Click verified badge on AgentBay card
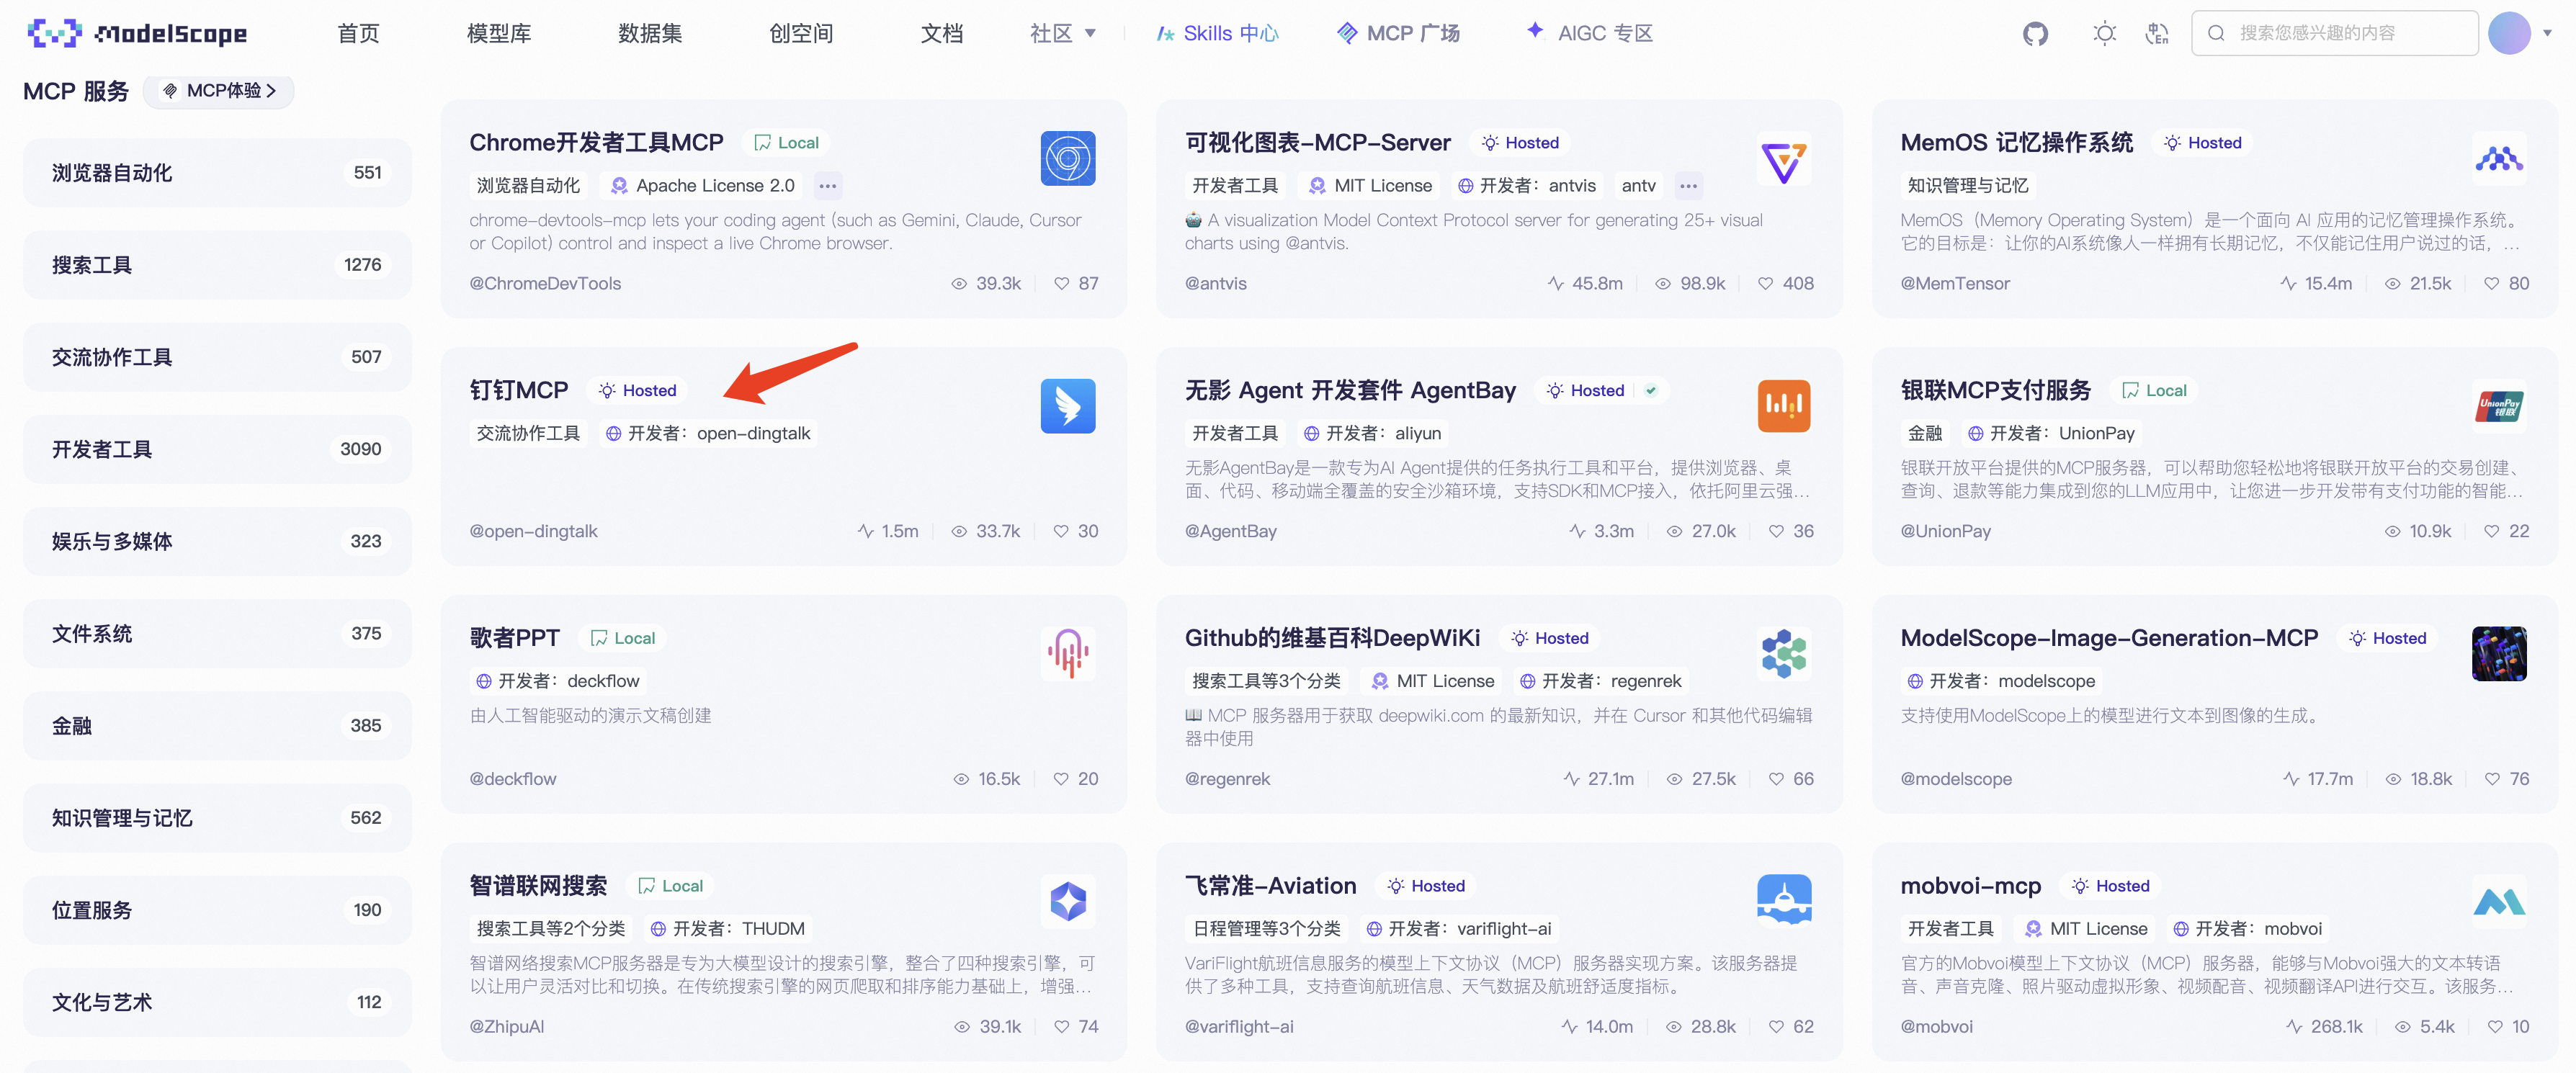Image resolution: width=2576 pixels, height=1073 pixels. click(x=1651, y=391)
